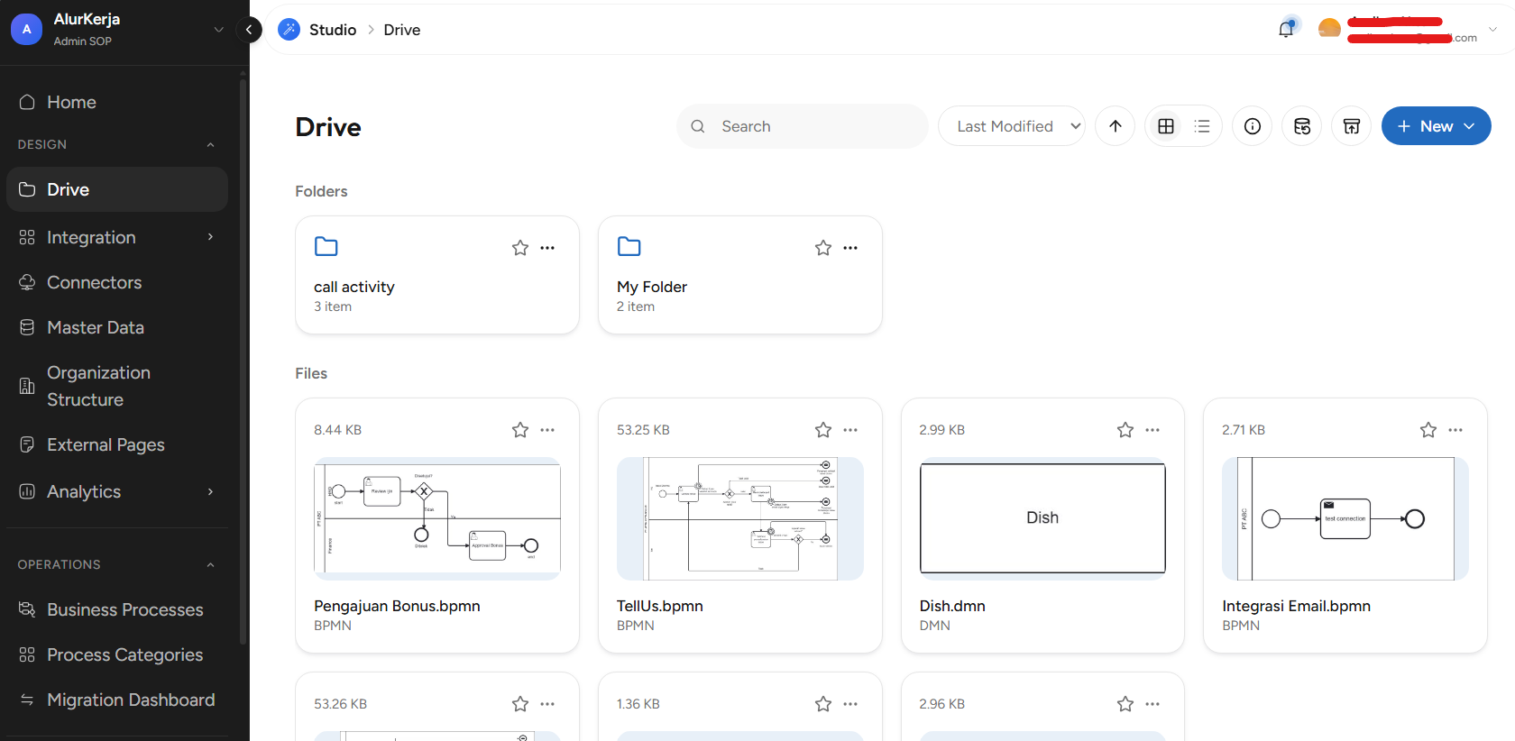This screenshot has height=741, width=1515.
Task: Click the AlurKerja workspace avatar
Action: (26, 29)
